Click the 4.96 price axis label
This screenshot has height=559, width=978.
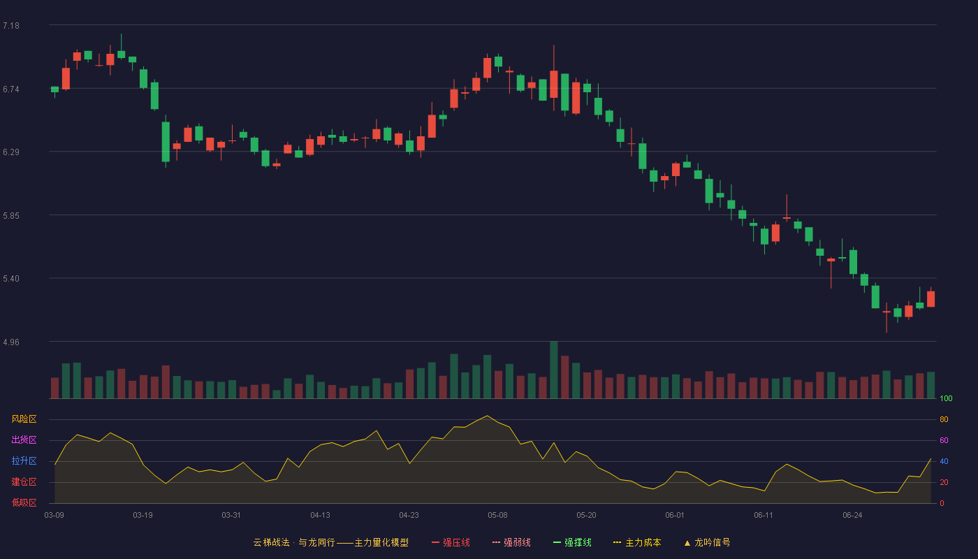click(11, 342)
